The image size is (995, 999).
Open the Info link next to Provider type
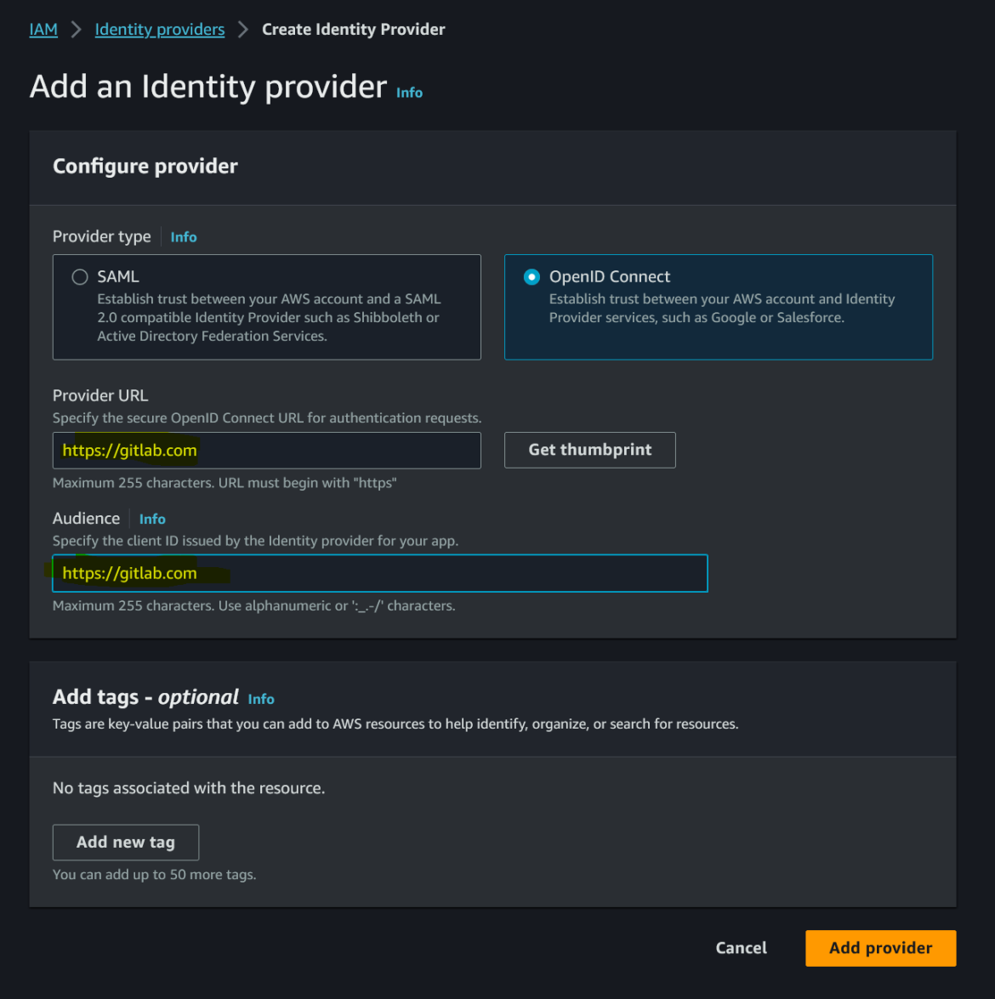pos(183,236)
